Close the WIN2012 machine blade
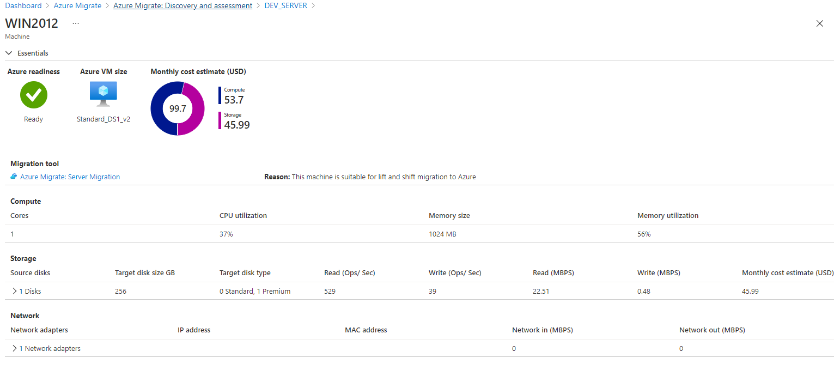 click(x=820, y=23)
